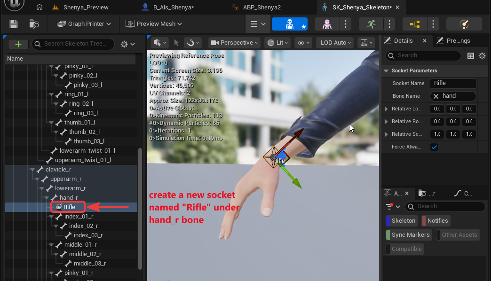Toggle the Sync Markers filter
Screen dimensions: 491x281
tap(409, 234)
